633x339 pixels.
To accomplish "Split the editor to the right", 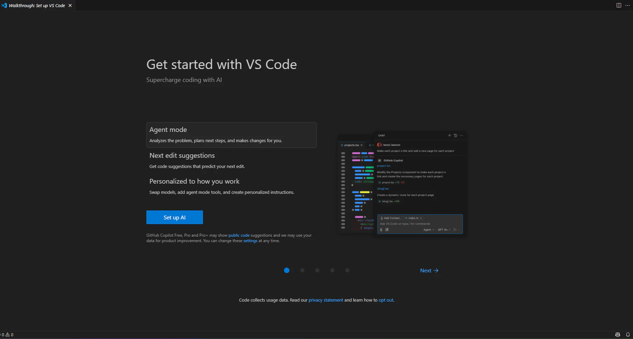I will tap(619, 5).
